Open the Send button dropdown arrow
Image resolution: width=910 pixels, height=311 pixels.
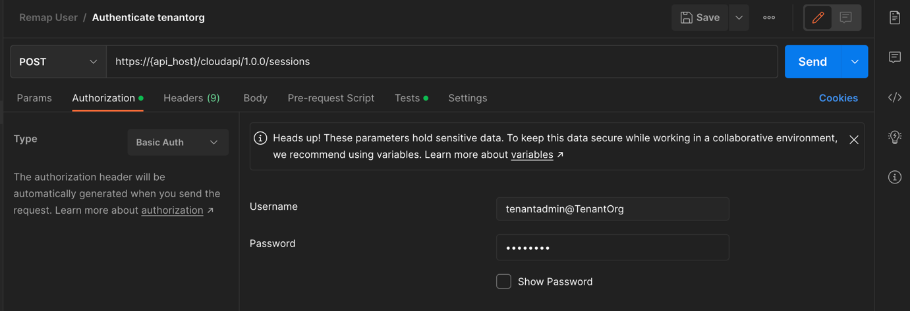855,62
